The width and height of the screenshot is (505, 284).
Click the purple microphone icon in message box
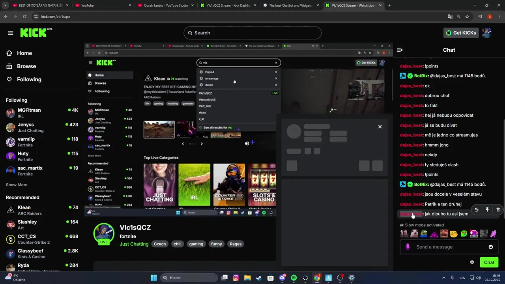(x=408, y=247)
